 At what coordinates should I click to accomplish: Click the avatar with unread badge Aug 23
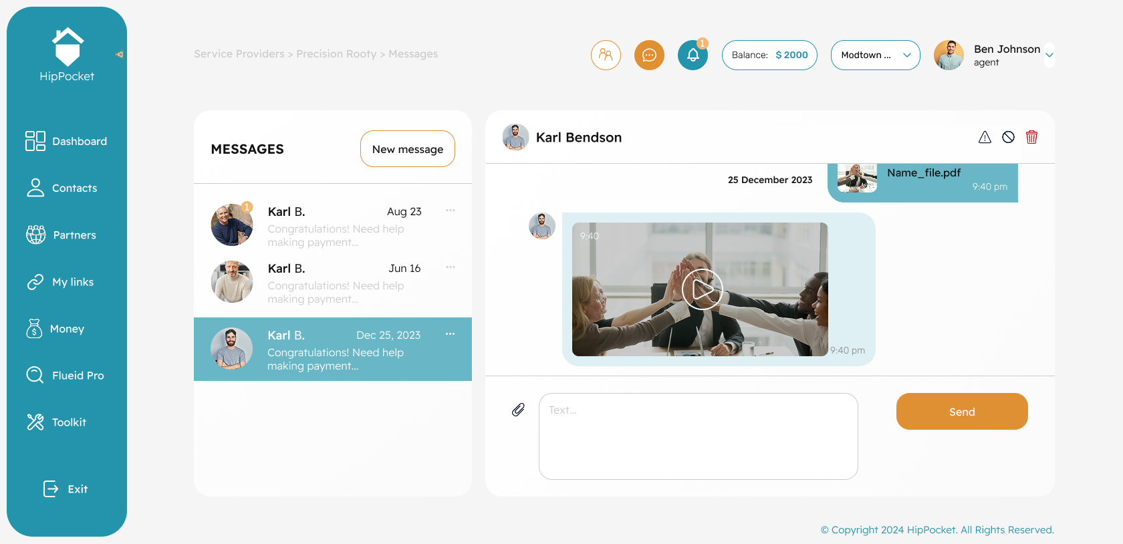(232, 225)
